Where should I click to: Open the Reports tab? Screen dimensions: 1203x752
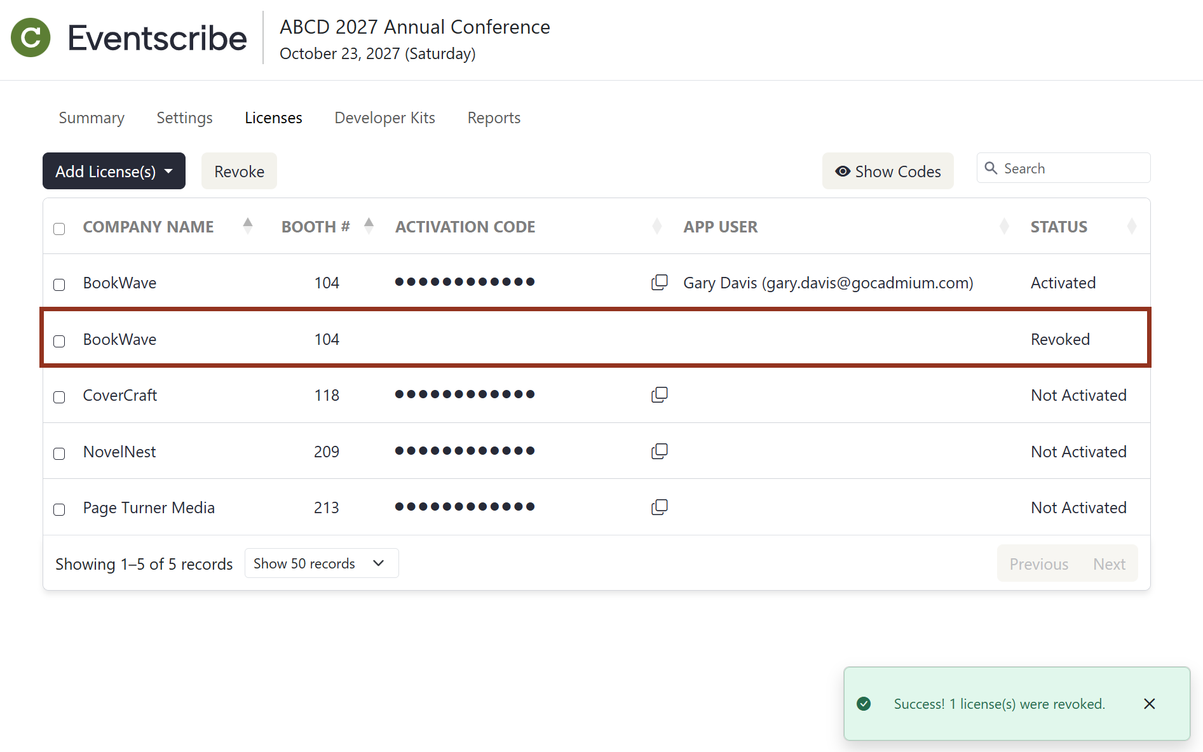pyautogui.click(x=494, y=117)
